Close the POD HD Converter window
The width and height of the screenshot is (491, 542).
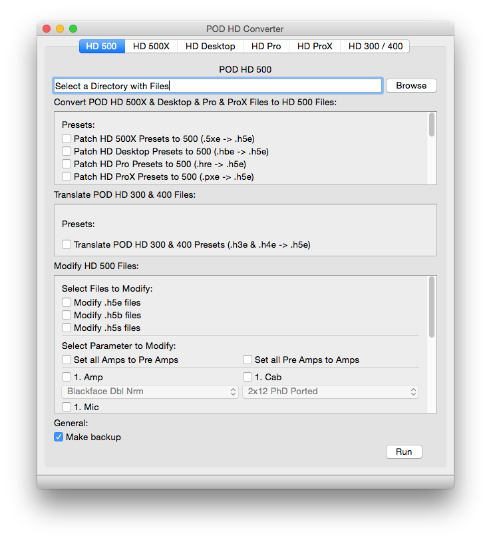coord(47,29)
